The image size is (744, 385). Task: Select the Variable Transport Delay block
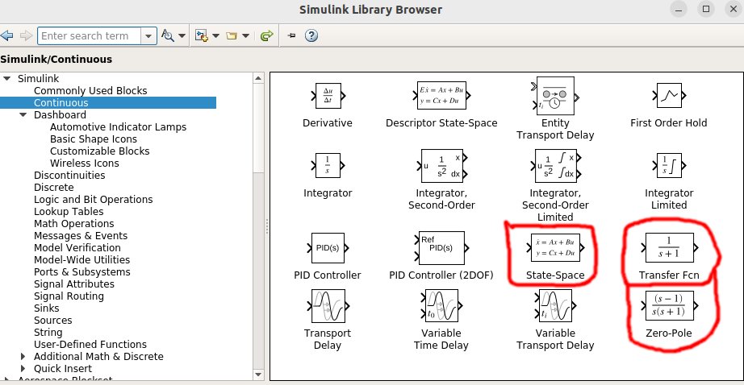[x=555, y=306]
